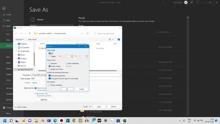Open Google Chrome from taskbar
This screenshot has width=220, height=124.
click(74, 121)
